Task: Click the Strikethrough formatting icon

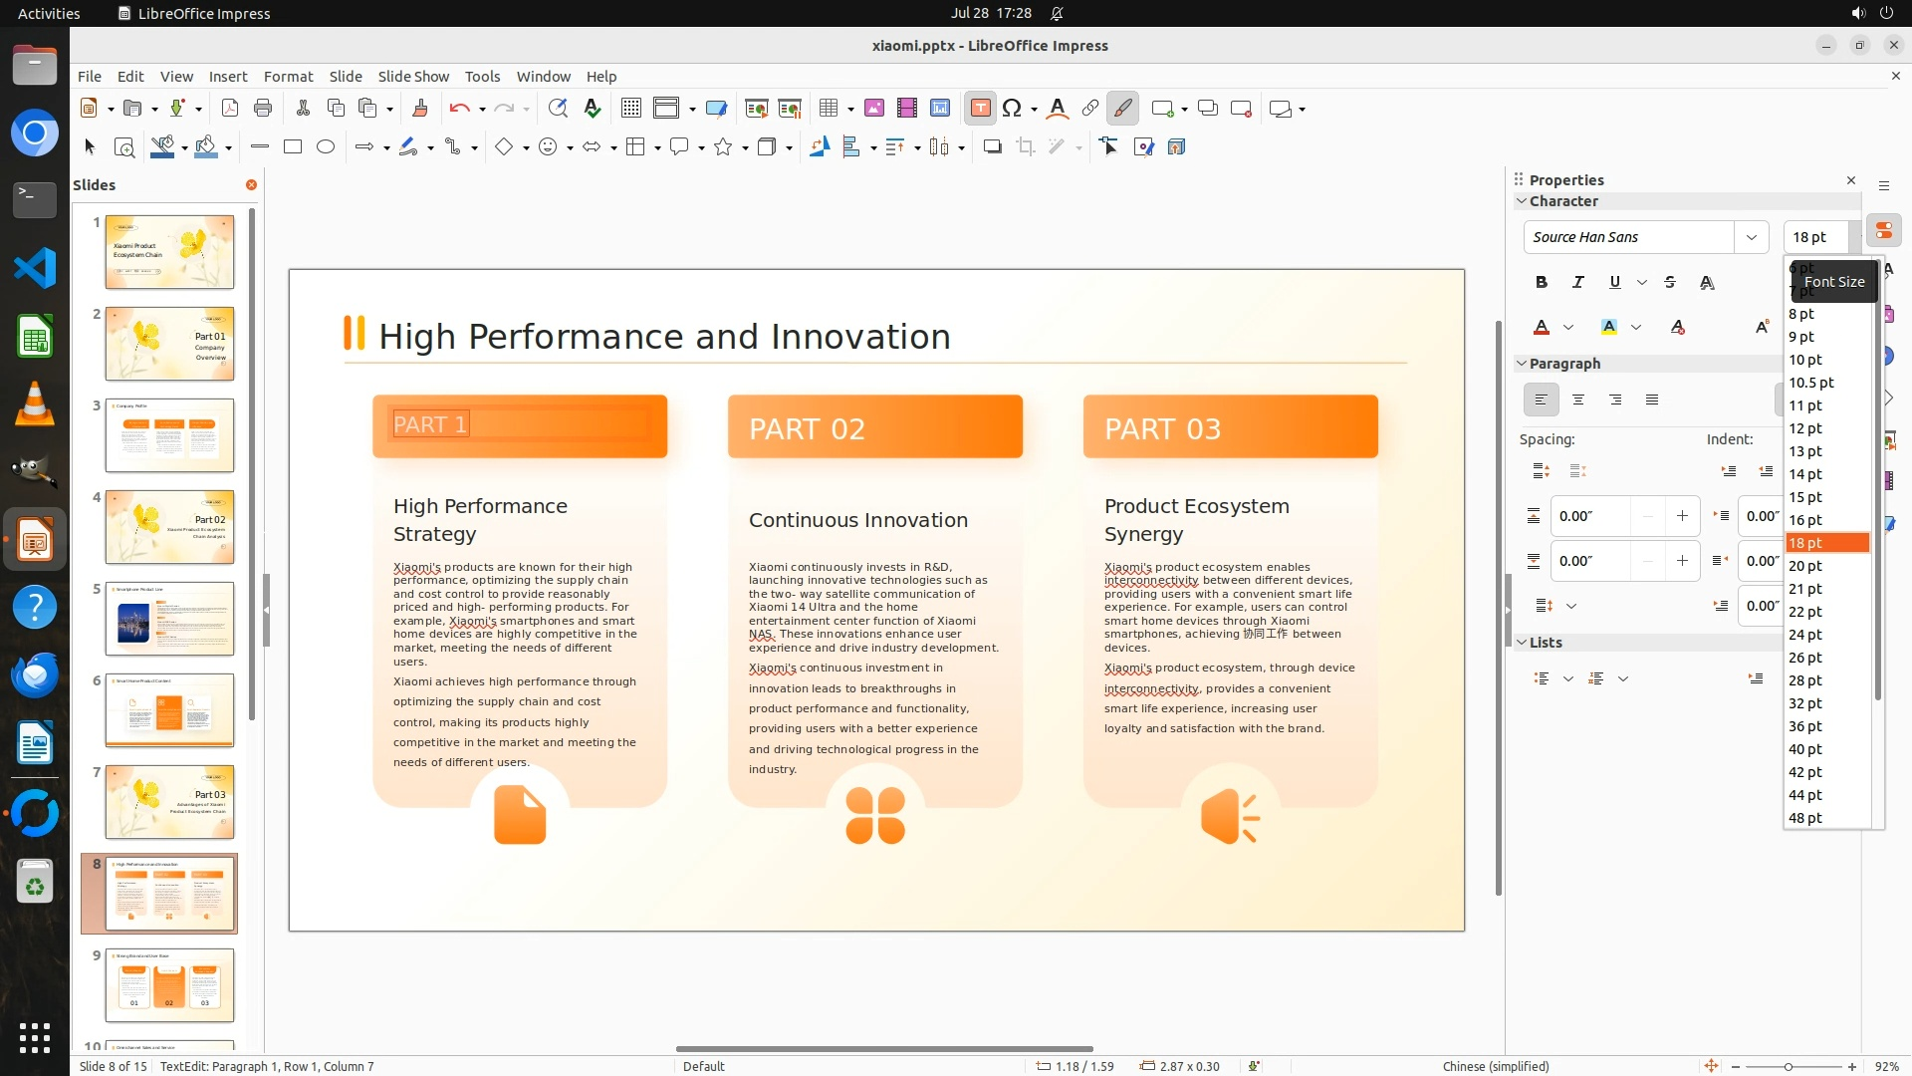Action: (x=1670, y=283)
